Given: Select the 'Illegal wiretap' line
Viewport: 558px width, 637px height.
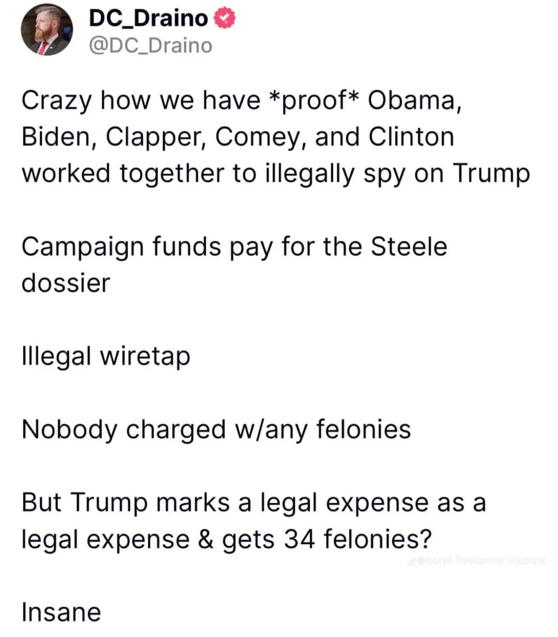Looking at the screenshot, I should point(106,357).
